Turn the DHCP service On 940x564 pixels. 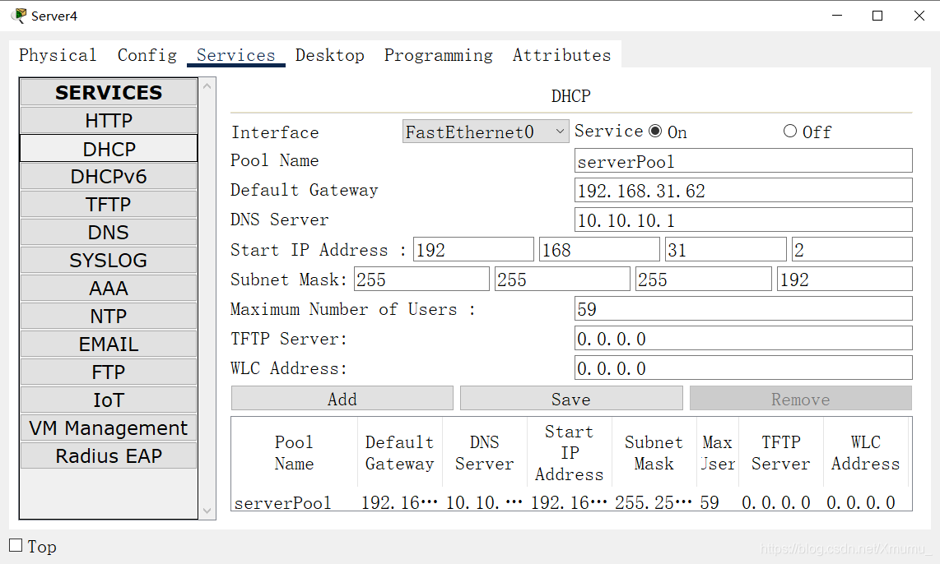655,131
